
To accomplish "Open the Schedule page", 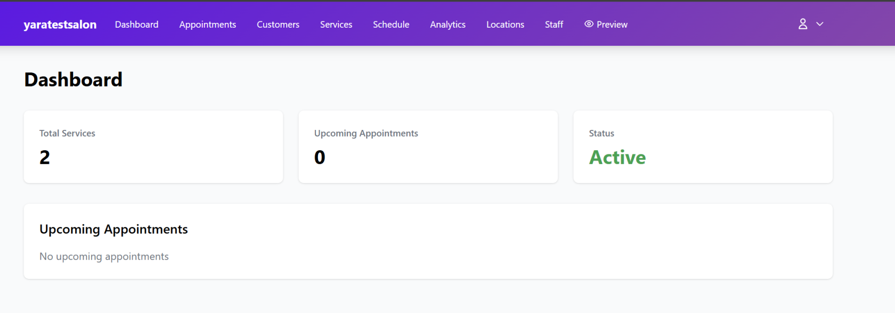I will coord(390,24).
